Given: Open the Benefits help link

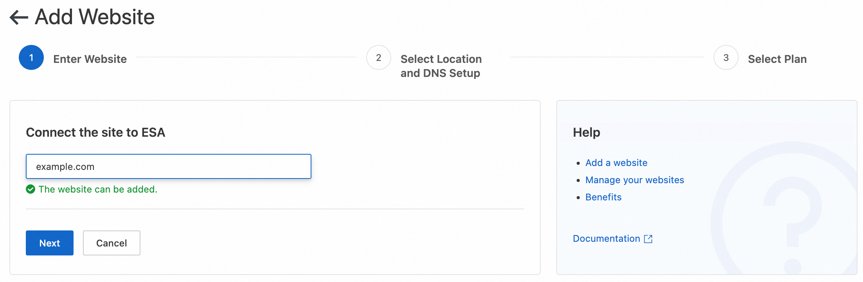Looking at the screenshot, I should pyautogui.click(x=603, y=197).
